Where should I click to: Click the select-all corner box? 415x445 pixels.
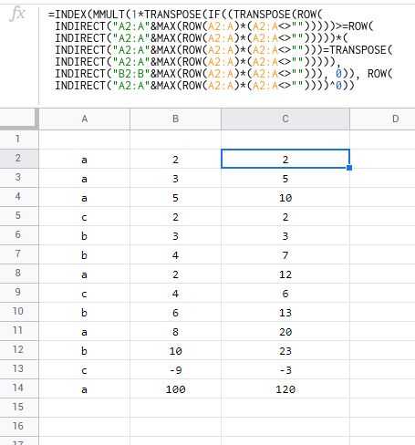pyautogui.click(x=19, y=119)
